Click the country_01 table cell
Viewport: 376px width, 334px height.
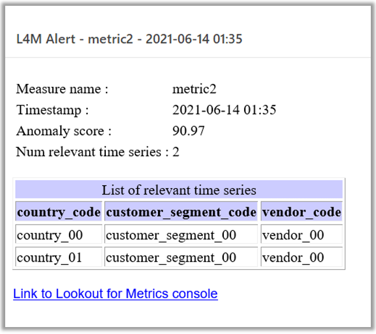(59, 257)
